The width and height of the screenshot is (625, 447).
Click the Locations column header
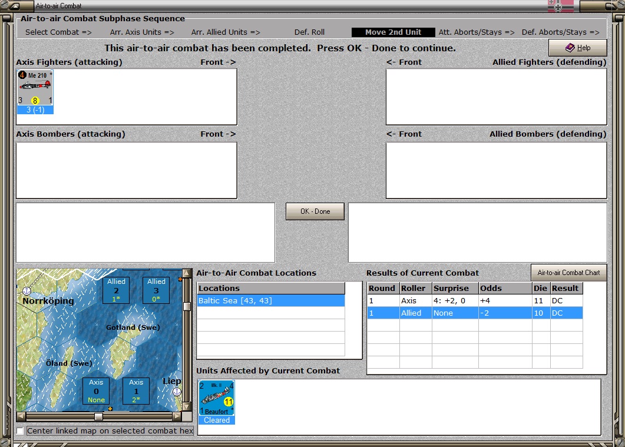271,289
